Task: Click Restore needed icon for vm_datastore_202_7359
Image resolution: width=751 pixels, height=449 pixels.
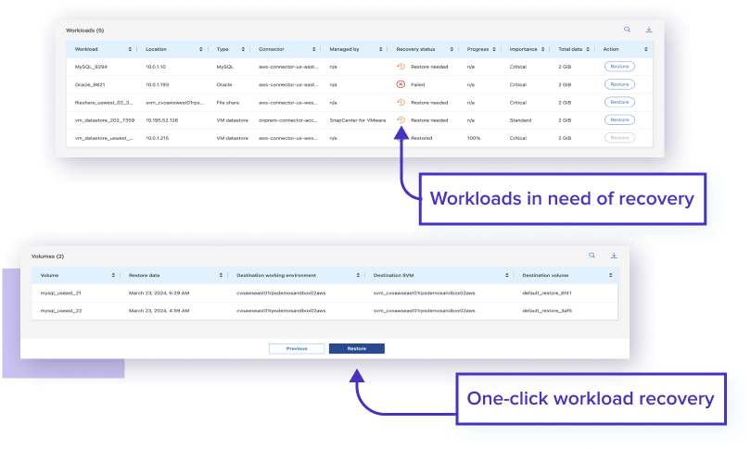Action: pyautogui.click(x=401, y=119)
